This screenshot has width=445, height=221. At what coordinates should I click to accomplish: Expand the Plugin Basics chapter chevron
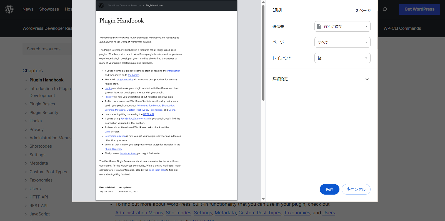coord(26,104)
